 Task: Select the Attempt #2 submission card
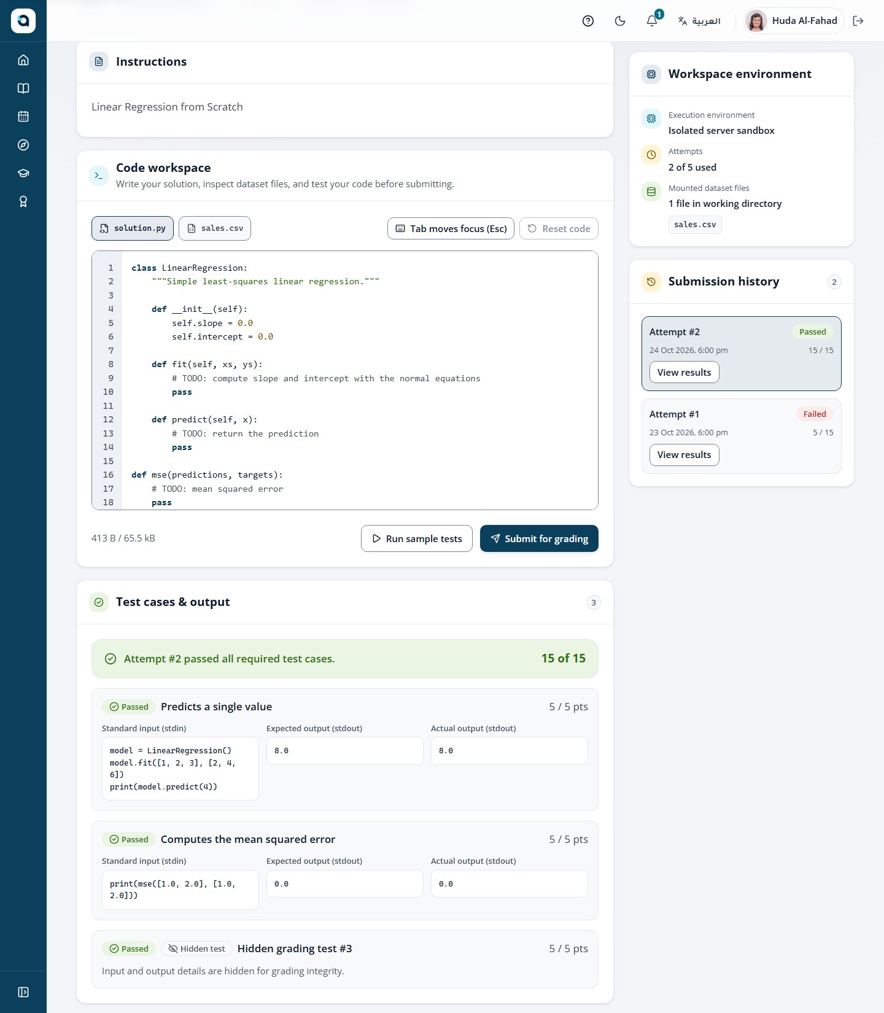(742, 354)
